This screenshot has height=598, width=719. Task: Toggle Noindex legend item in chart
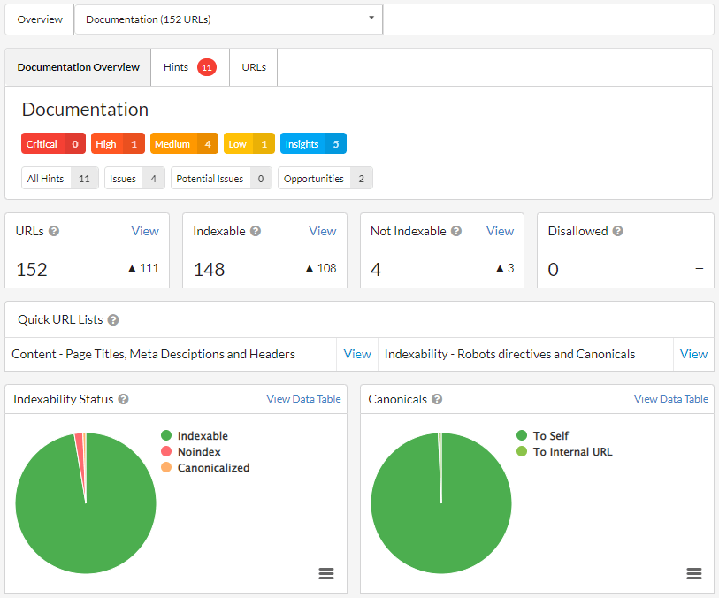coord(191,452)
